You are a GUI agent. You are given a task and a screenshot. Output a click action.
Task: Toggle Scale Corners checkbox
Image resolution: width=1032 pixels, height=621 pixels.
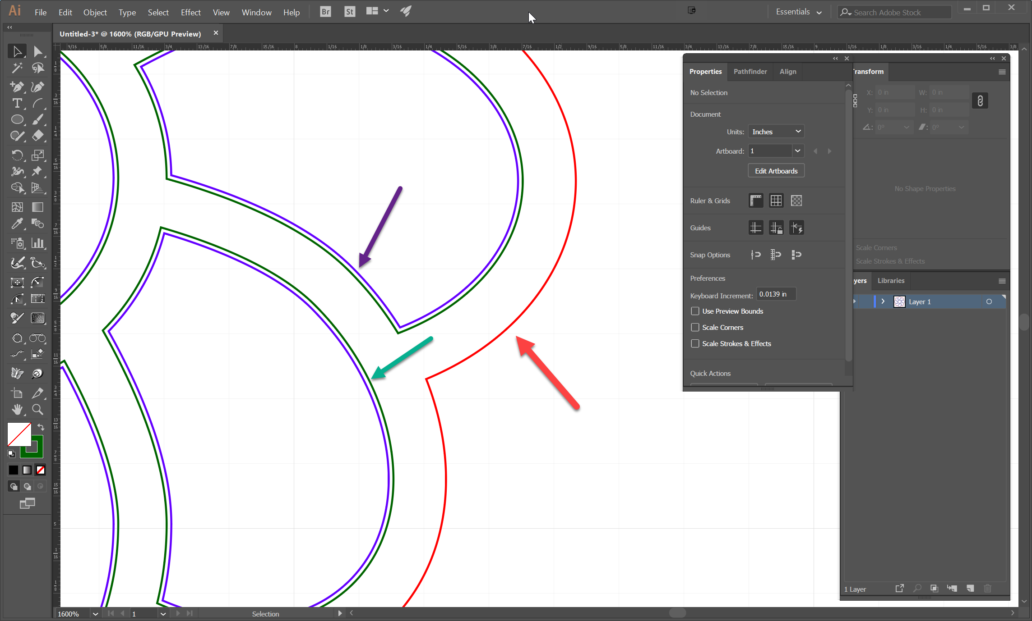[x=694, y=327]
